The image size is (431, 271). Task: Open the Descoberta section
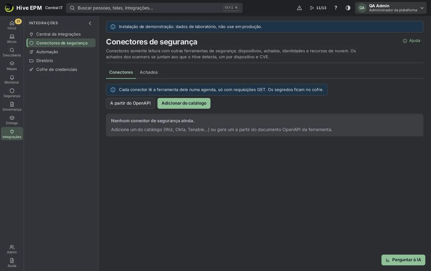12,52
